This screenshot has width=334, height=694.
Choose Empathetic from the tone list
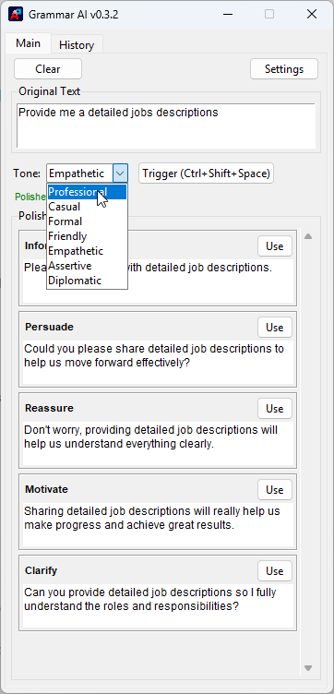(x=87, y=251)
